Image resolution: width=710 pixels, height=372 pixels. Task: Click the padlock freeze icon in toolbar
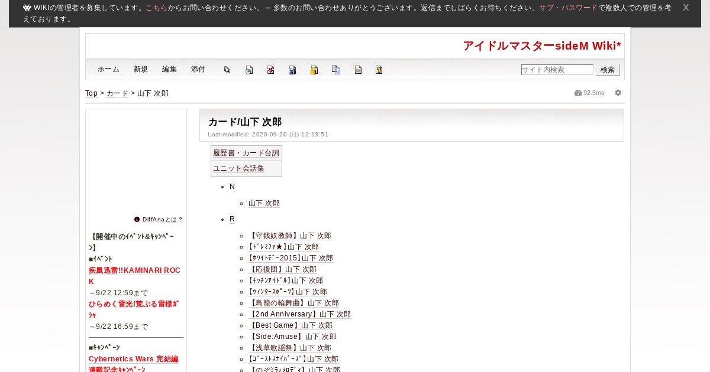point(314,70)
